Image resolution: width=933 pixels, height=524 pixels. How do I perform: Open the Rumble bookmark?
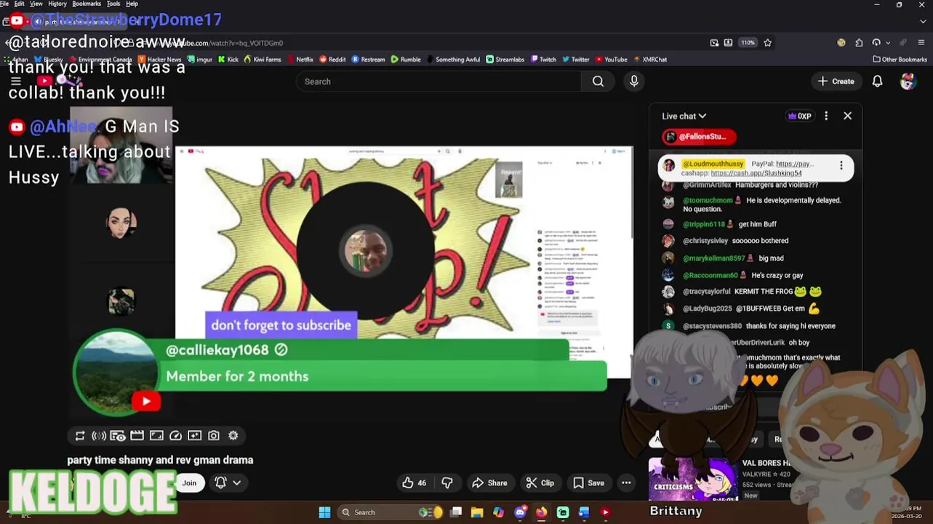[406, 59]
